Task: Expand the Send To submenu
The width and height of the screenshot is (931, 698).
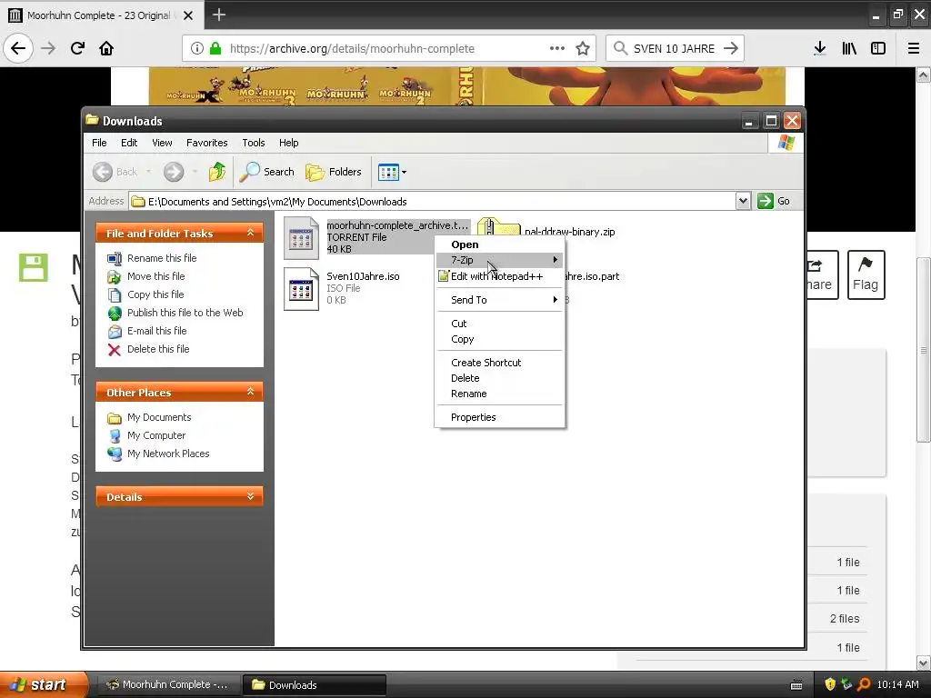Action: click(499, 300)
